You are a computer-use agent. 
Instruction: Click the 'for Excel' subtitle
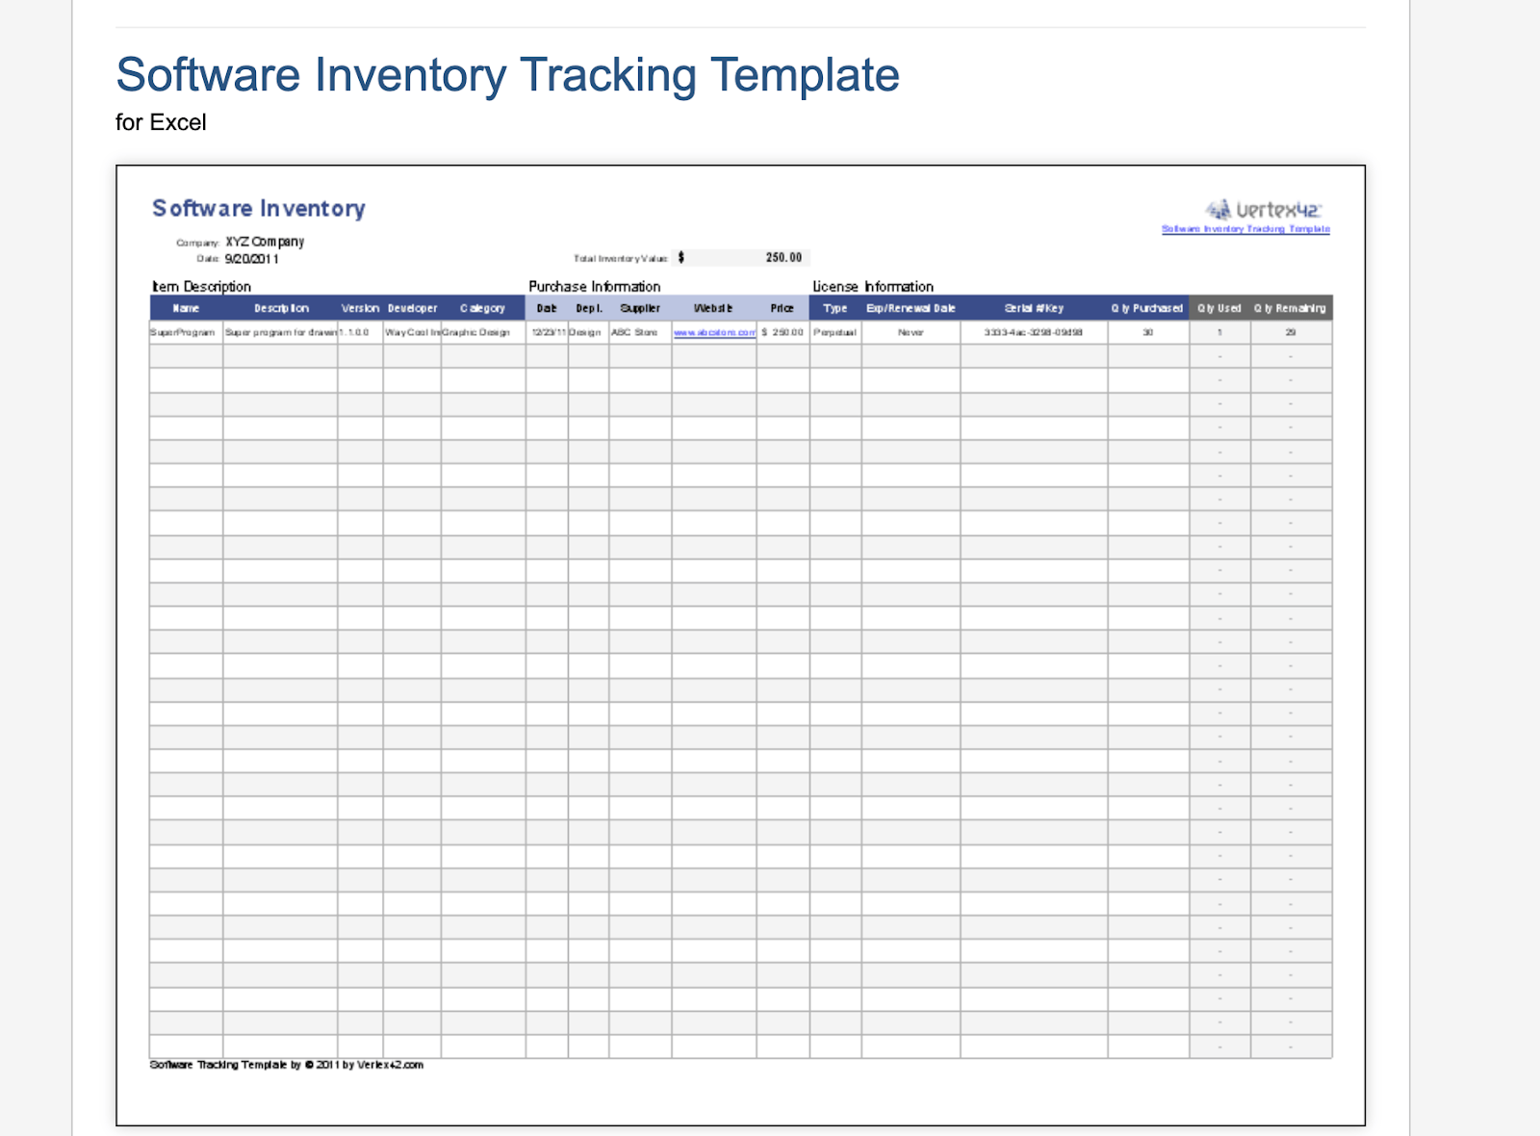coord(161,122)
